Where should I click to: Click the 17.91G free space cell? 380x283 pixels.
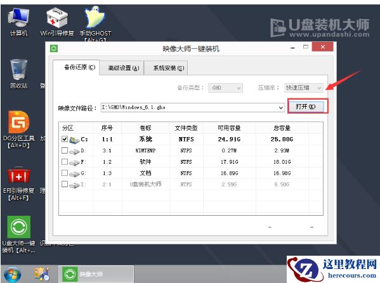pos(229,162)
